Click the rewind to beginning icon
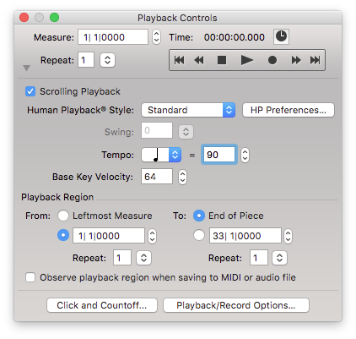 [179, 60]
